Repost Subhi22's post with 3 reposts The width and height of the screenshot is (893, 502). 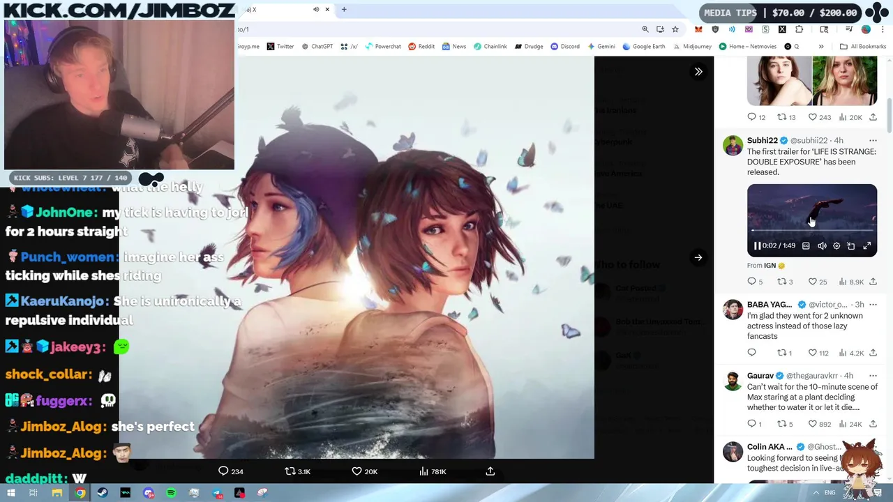click(786, 282)
